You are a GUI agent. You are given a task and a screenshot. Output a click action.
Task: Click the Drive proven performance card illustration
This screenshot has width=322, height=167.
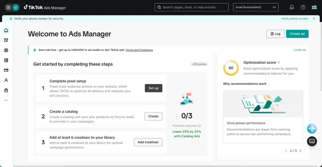pyautogui.click(x=263, y=104)
